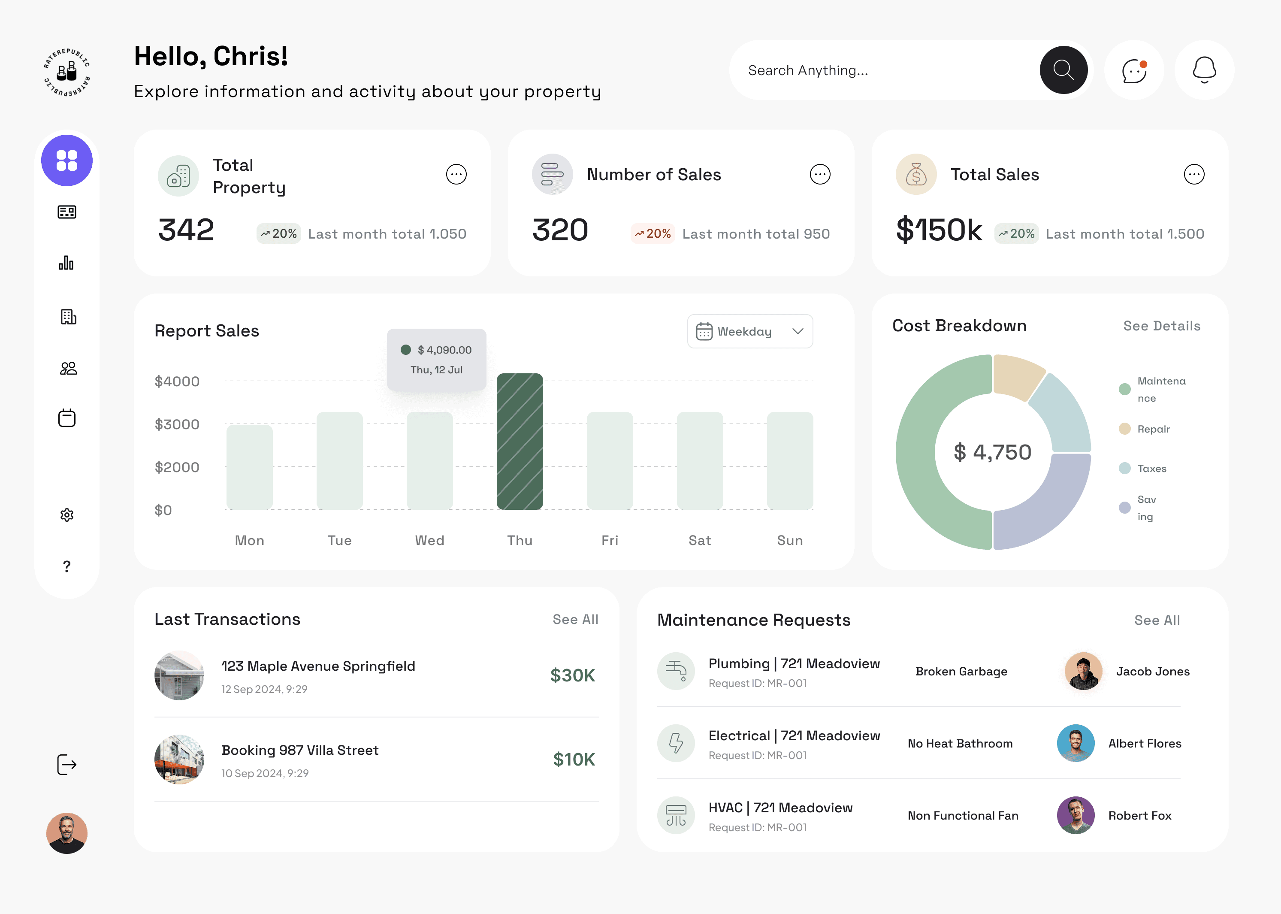Click See All on Maintenance Requests

click(x=1157, y=620)
